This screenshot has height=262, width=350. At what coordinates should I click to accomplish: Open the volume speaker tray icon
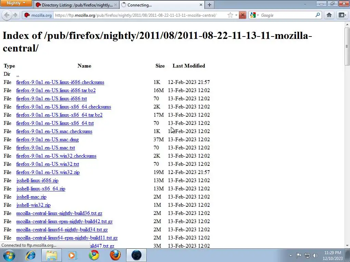[x=315, y=256]
